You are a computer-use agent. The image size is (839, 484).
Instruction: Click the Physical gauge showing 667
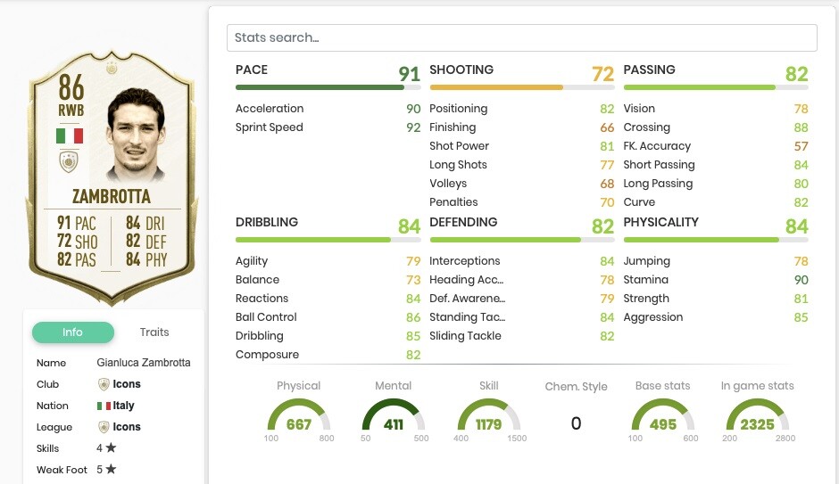point(298,417)
